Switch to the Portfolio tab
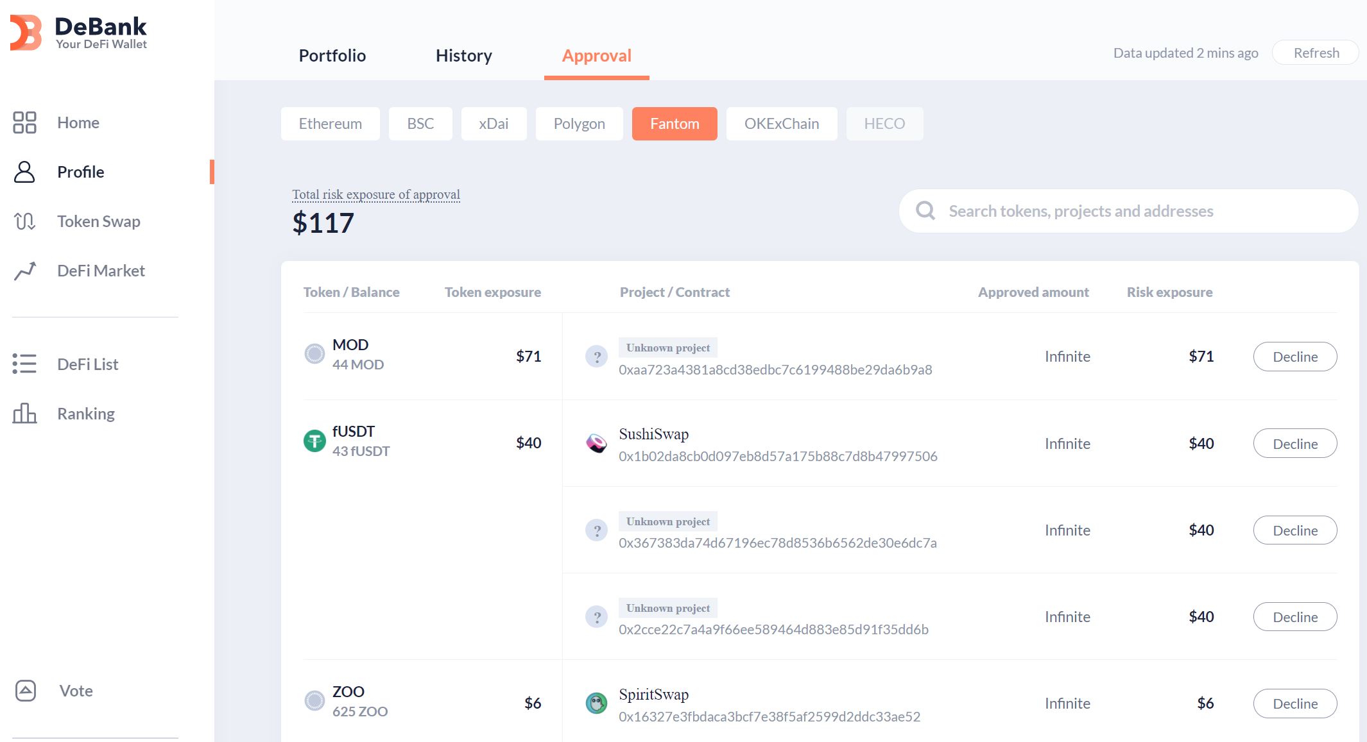 (x=332, y=56)
